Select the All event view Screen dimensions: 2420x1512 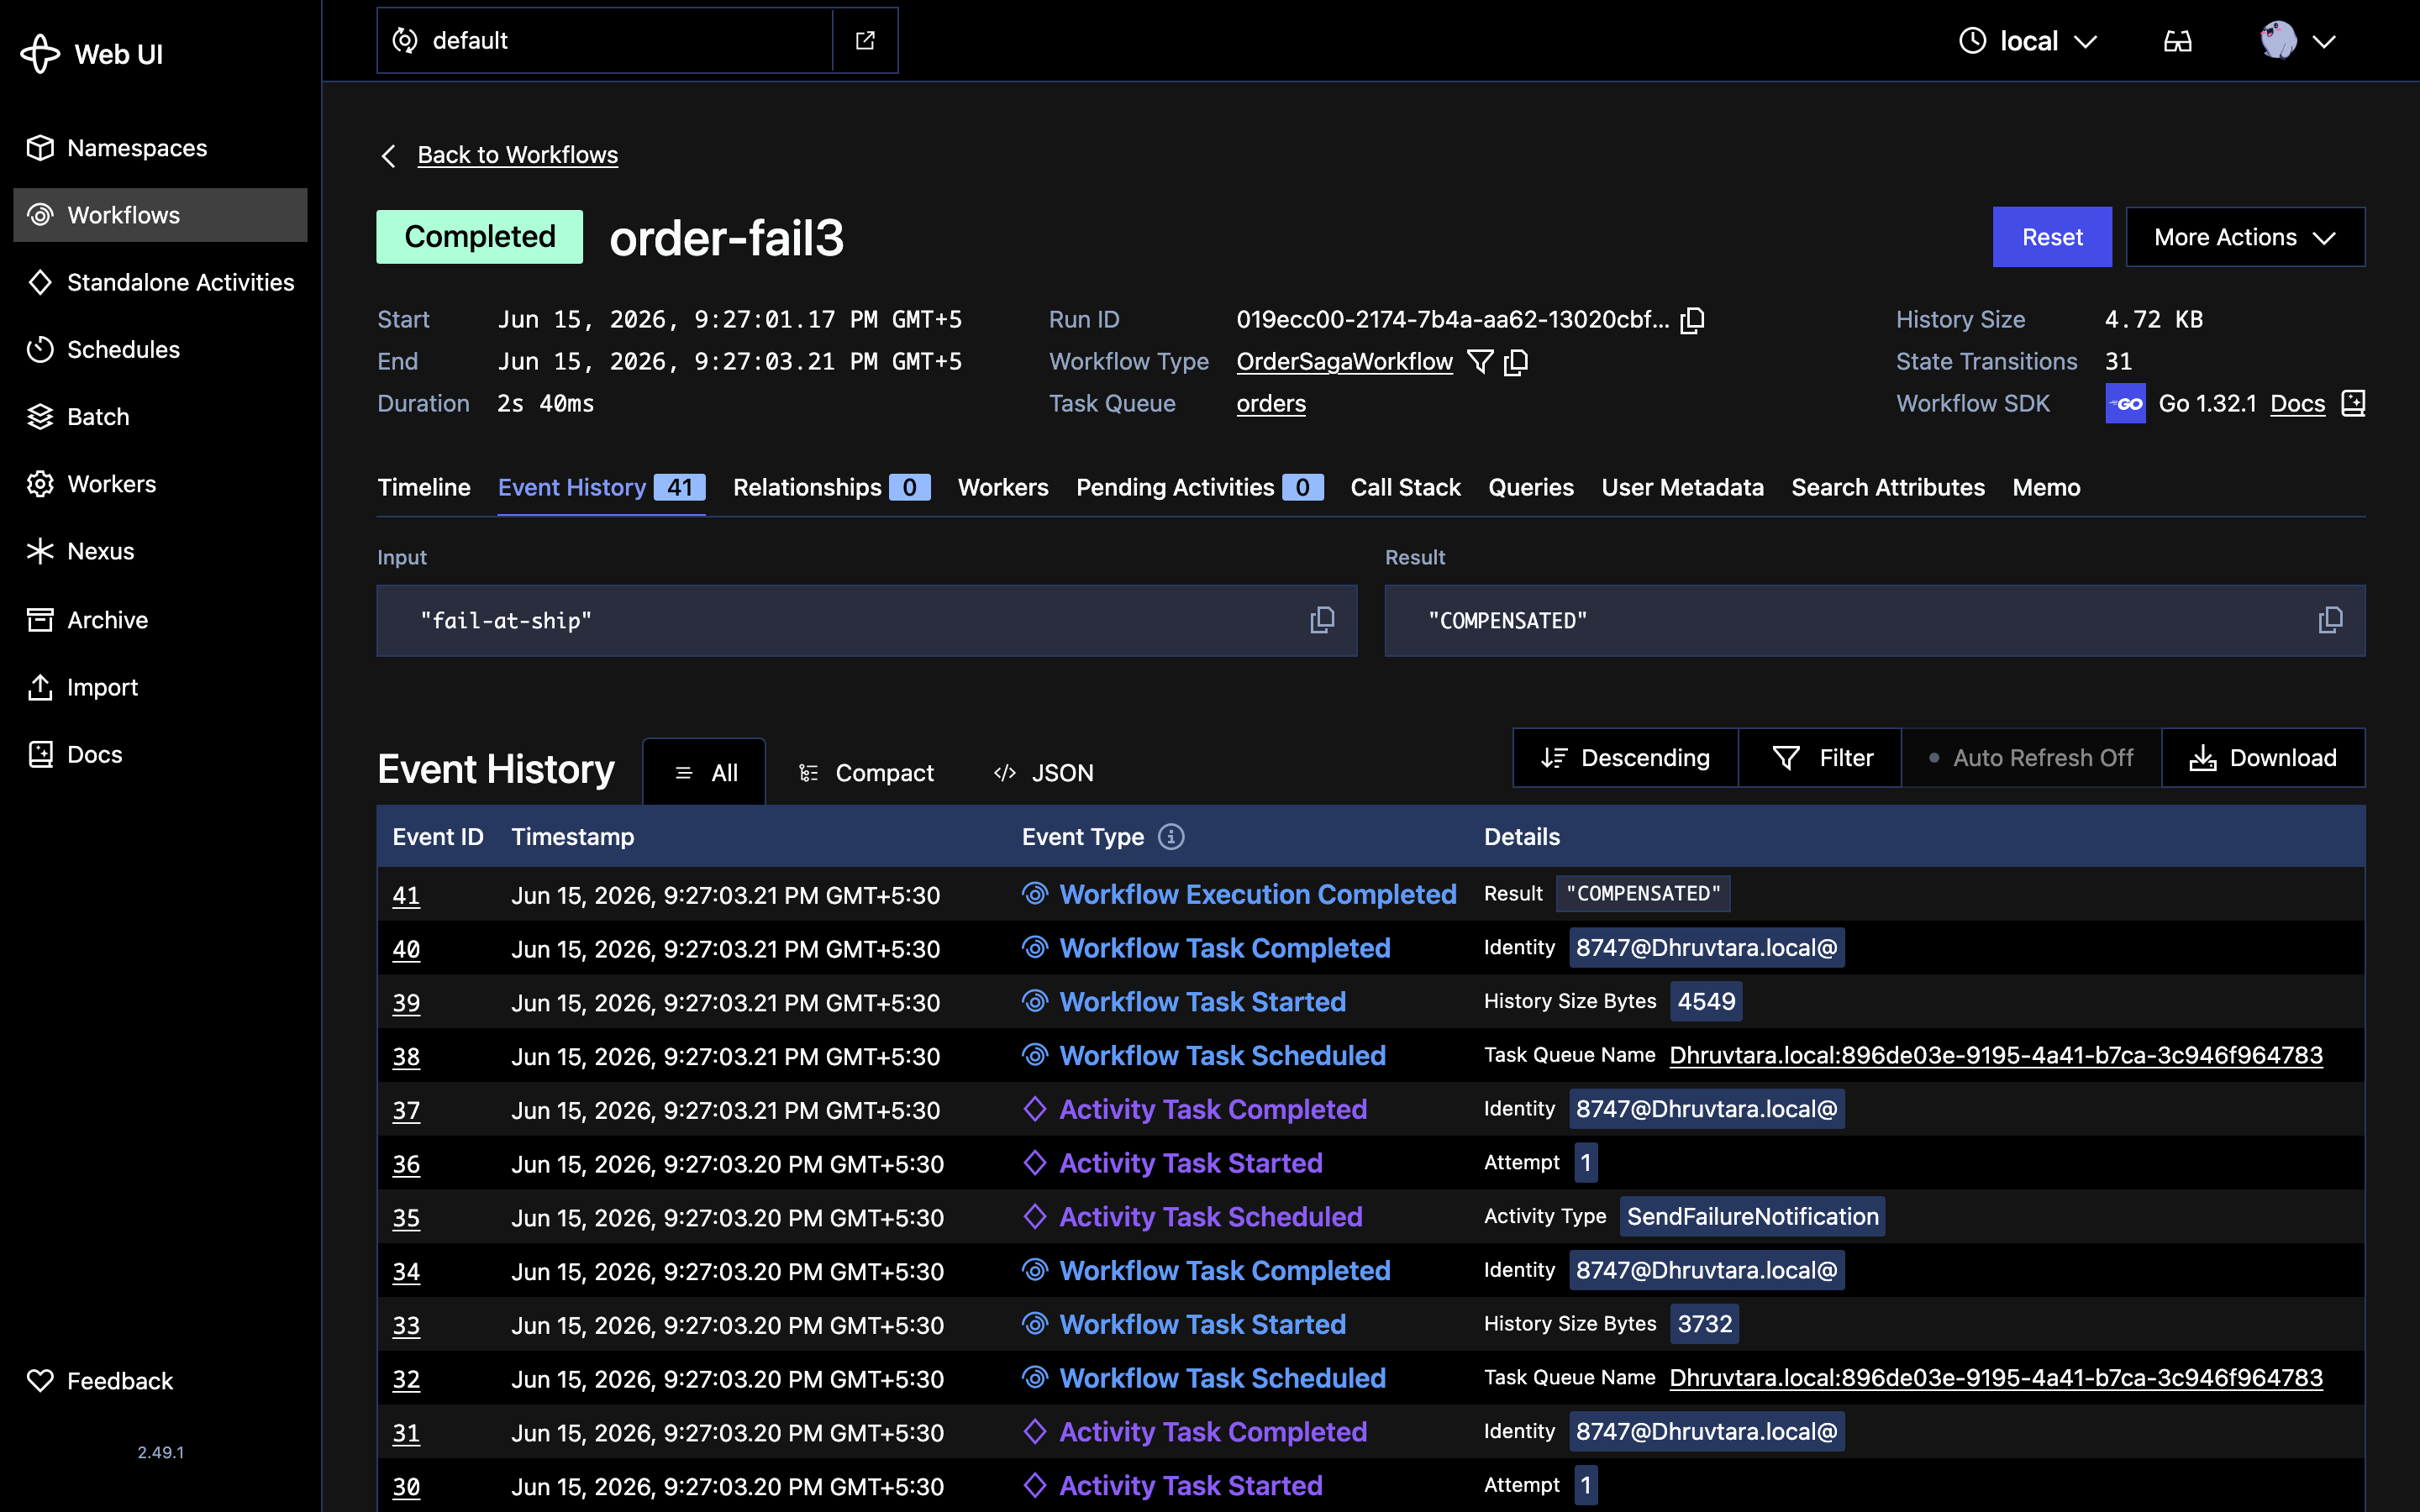click(704, 773)
